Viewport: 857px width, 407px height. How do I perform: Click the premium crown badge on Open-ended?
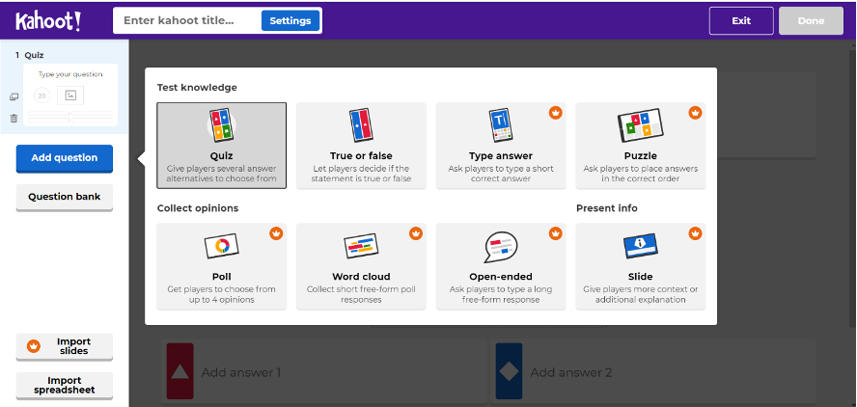tap(555, 233)
